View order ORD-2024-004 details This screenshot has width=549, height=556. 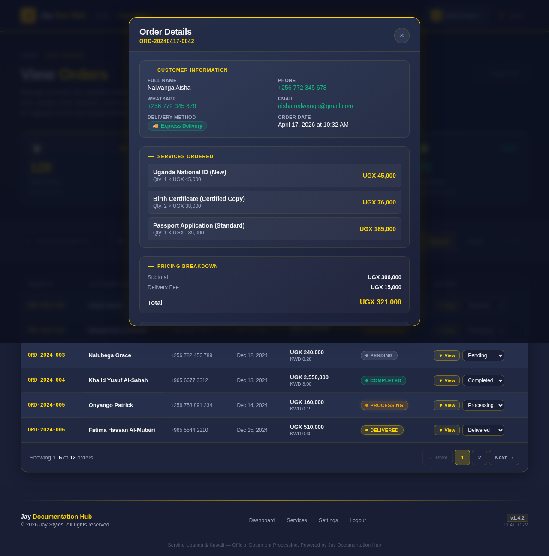point(446,380)
